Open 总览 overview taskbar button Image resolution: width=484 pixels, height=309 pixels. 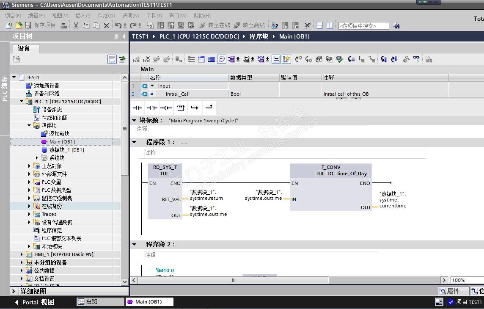100,301
